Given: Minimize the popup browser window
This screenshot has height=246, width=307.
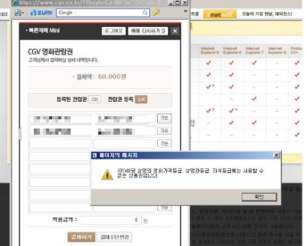Looking at the screenshot, I should (x=171, y=2).
